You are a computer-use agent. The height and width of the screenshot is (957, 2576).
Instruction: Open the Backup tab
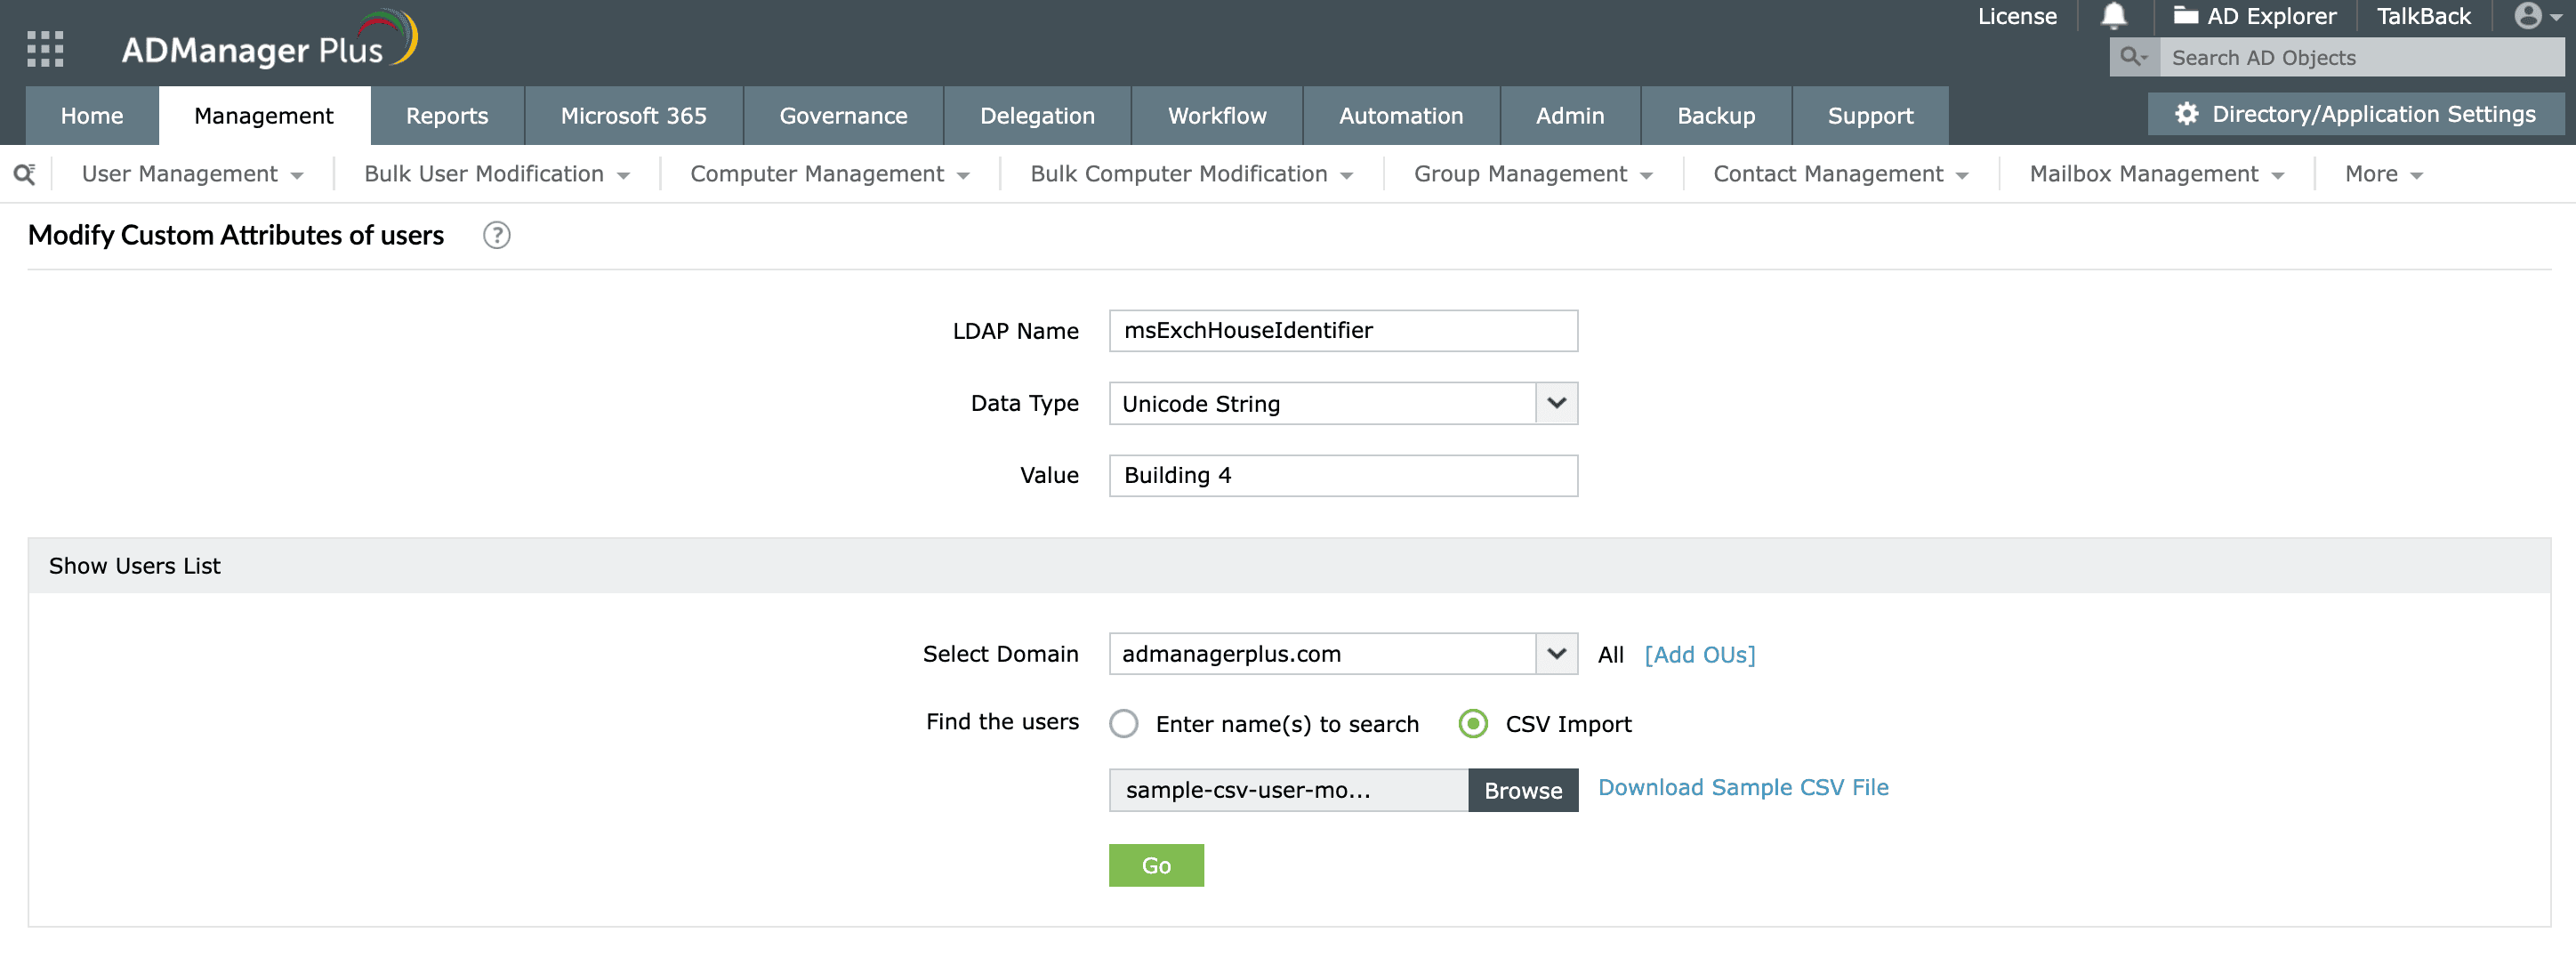point(1717,116)
